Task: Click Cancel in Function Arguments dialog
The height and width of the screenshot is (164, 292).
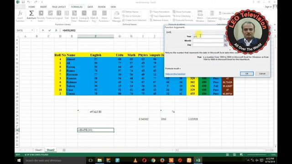Action: click(262, 74)
